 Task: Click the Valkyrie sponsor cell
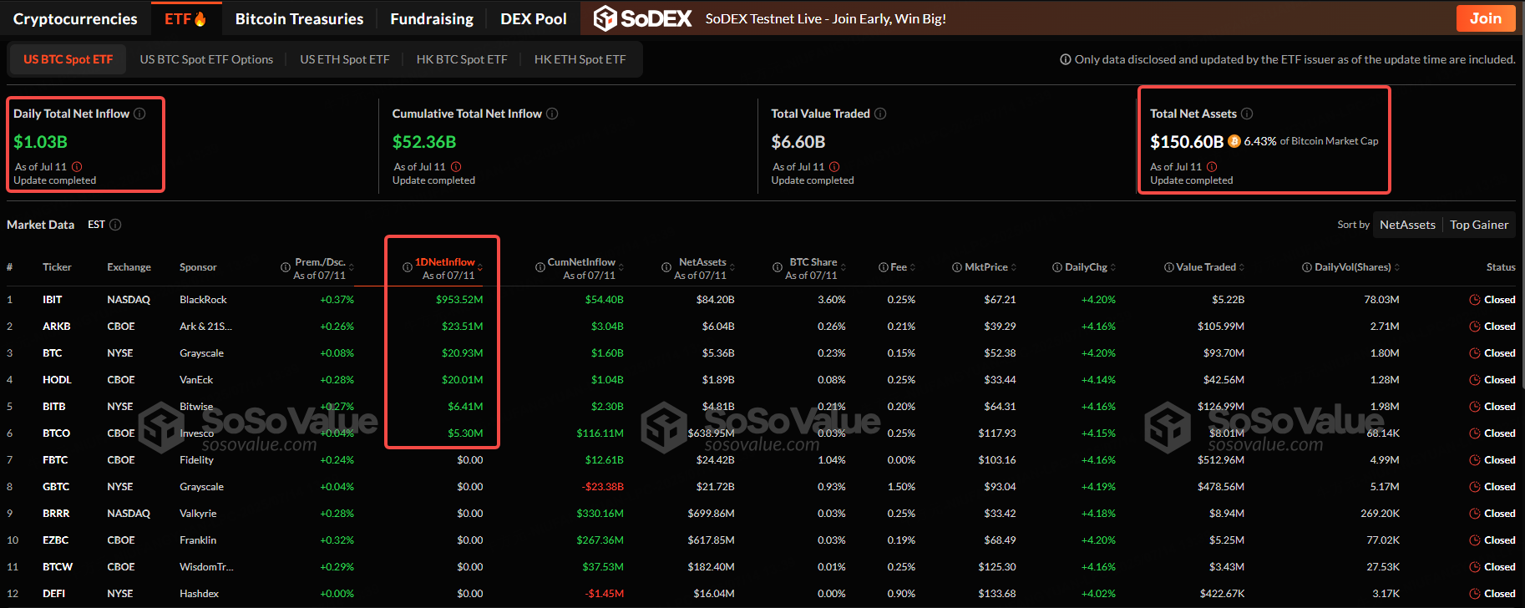tap(198, 514)
